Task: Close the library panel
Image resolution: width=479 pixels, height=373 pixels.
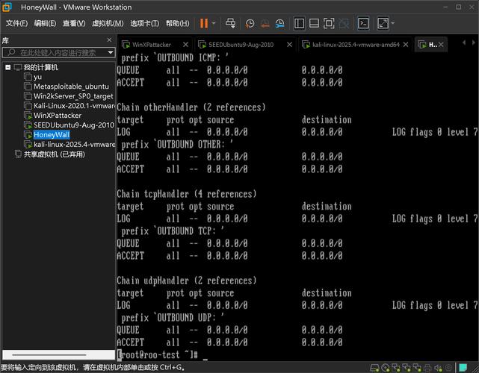Action: click(x=109, y=40)
